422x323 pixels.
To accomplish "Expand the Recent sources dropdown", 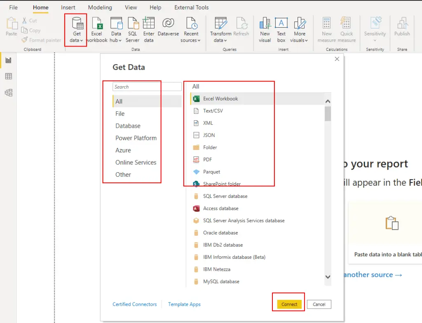I will point(190,40).
